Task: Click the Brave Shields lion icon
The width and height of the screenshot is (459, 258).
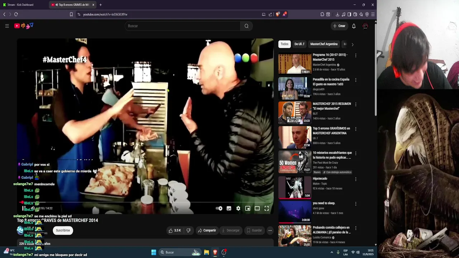Action: pos(278,14)
